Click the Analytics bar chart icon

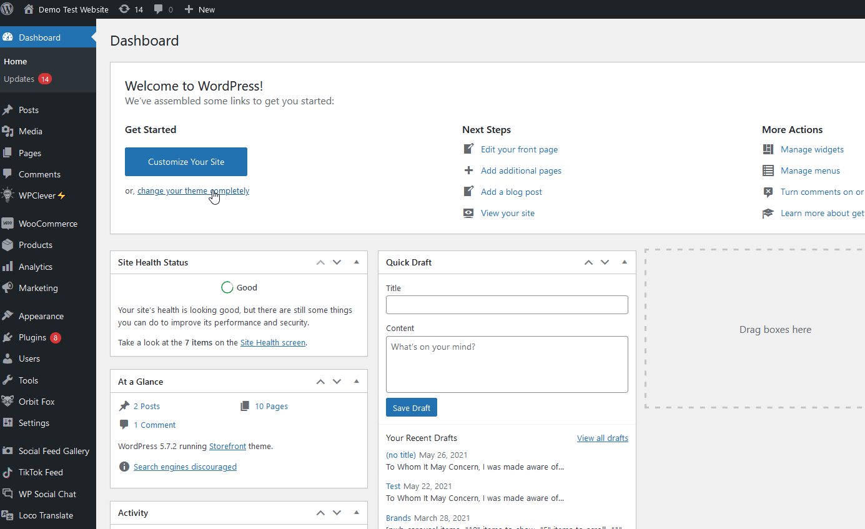coord(7,267)
